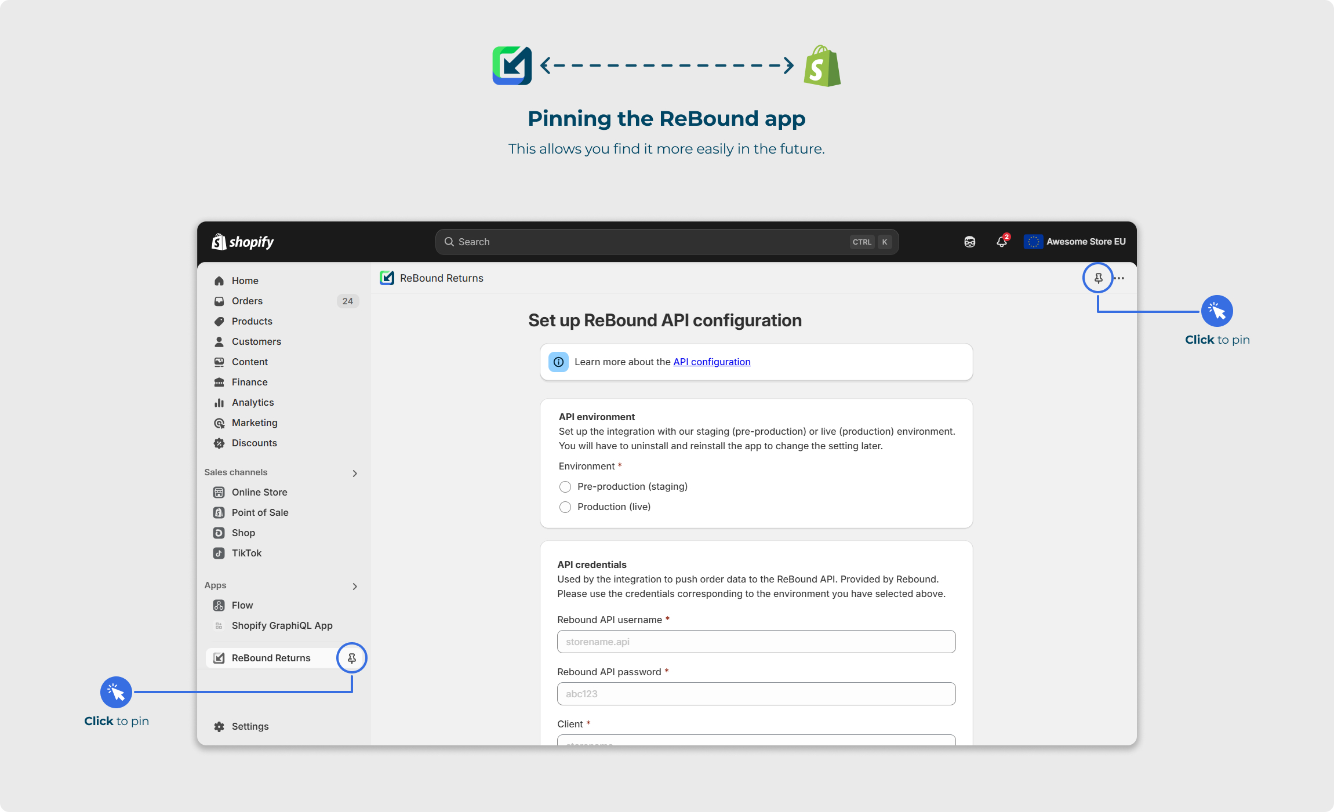Click the Settings gear icon
This screenshot has height=812, width=1334.
click(x=219, y=726)
